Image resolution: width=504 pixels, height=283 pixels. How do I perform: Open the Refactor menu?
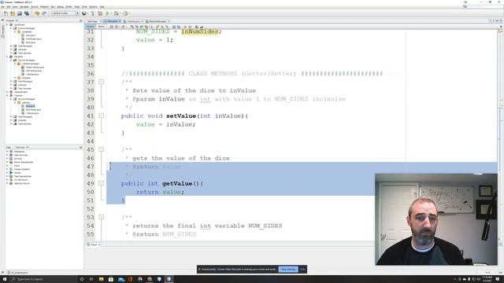click(44, 6)
